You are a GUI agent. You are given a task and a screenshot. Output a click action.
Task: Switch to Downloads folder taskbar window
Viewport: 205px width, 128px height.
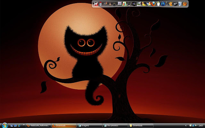coord(141,126)
